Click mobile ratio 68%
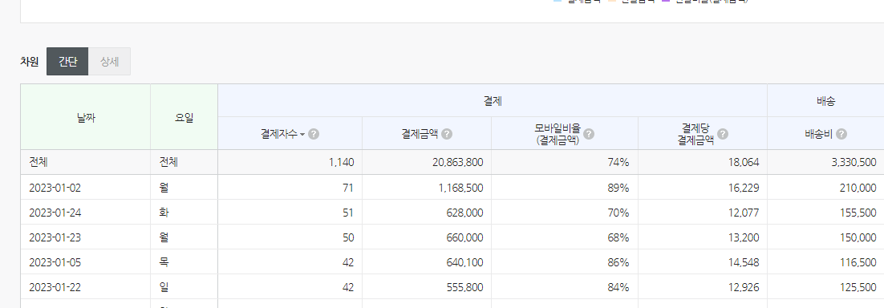The width and height of the screenshot is (884, 308). point(618,237)
